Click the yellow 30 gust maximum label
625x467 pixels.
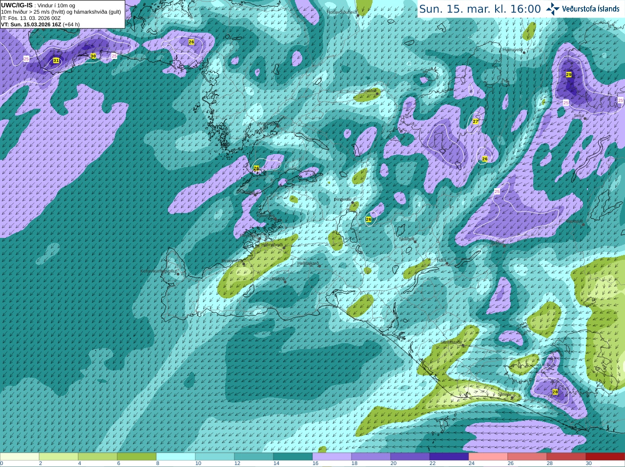tap(93, 56)
